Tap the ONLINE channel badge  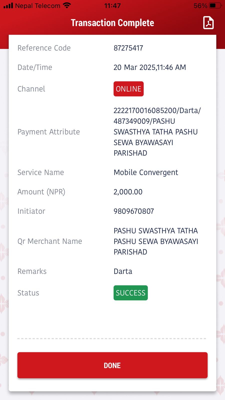pos(128,89)
